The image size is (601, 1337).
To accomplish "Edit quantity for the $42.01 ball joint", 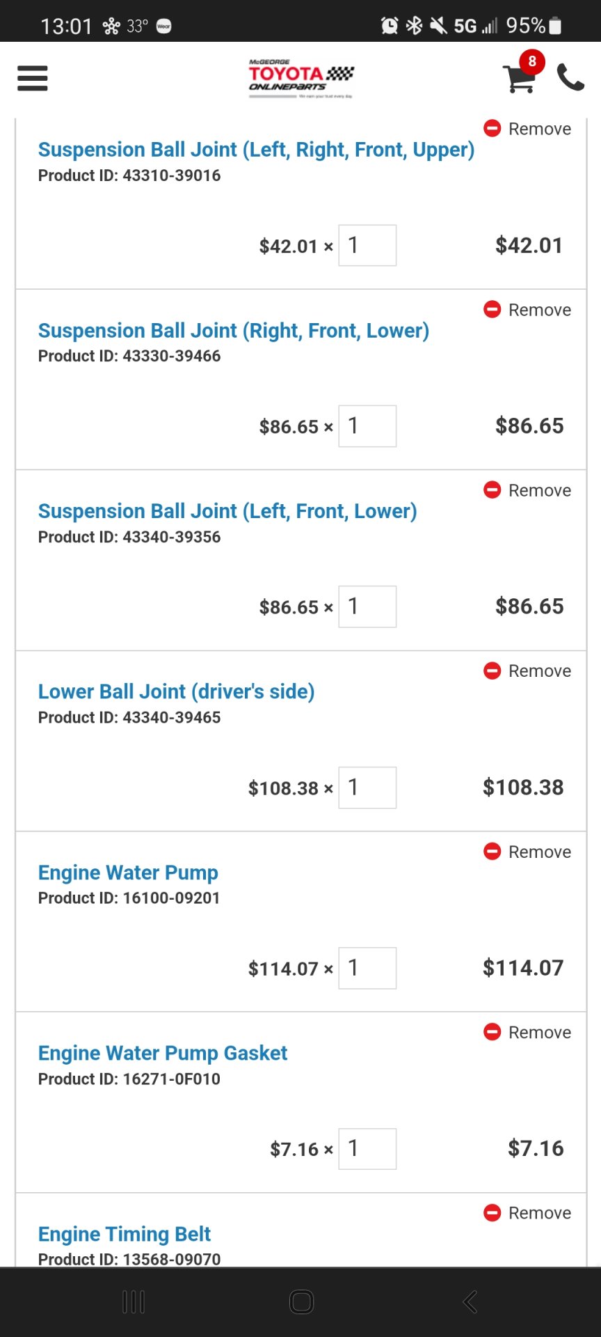I will click(367, 245).
